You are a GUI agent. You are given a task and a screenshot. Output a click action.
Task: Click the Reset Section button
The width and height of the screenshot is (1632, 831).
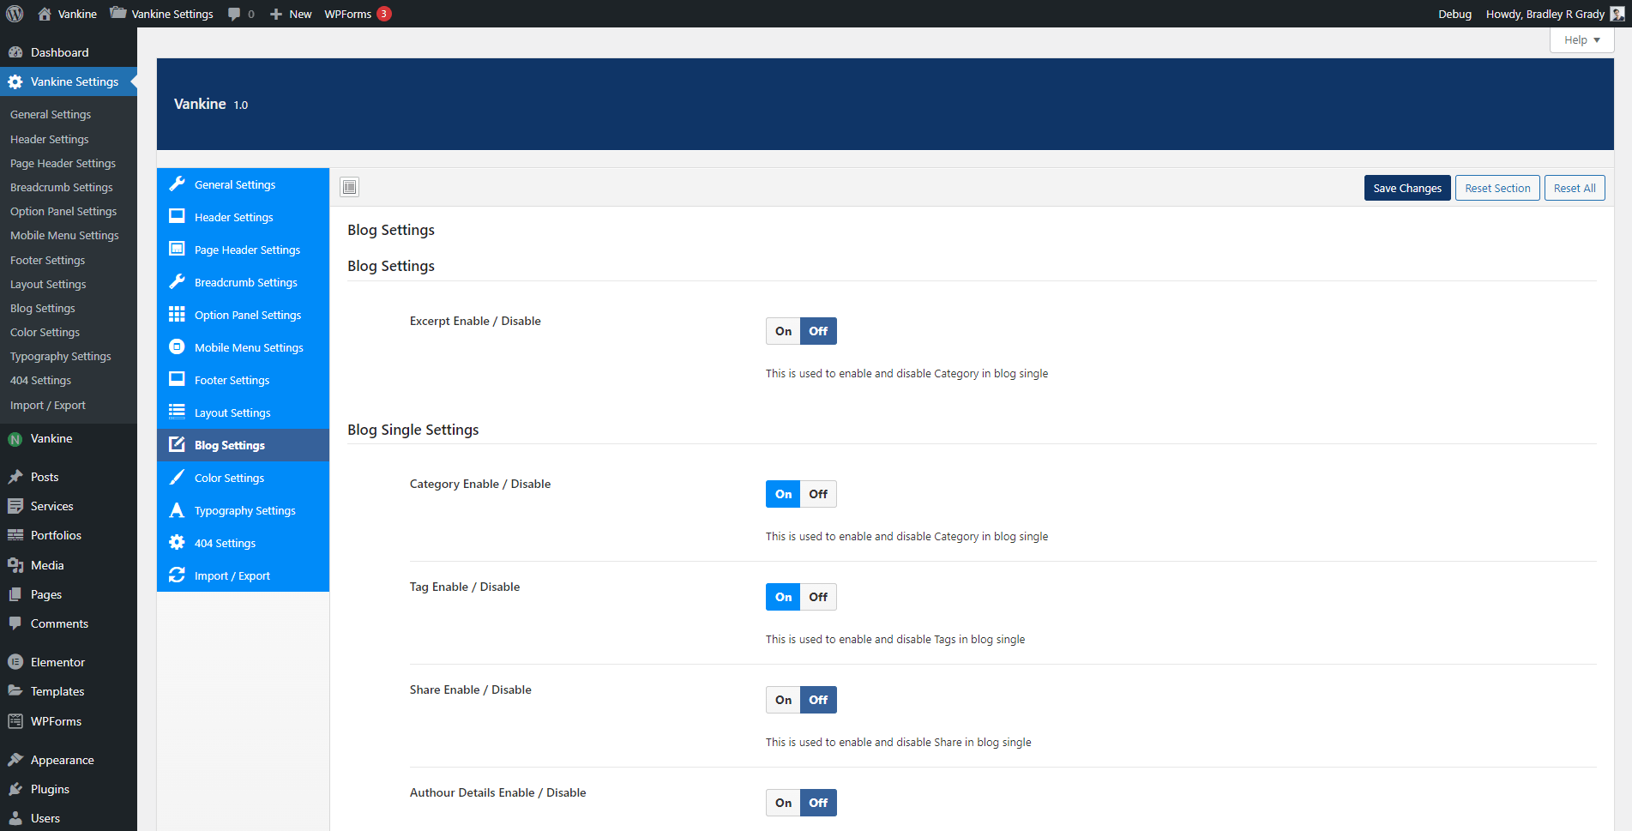click(1497, 188)
